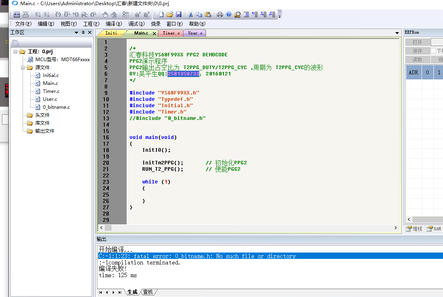Switch to the 查找 output tab
443x297 pixels.
coord(148,292)
